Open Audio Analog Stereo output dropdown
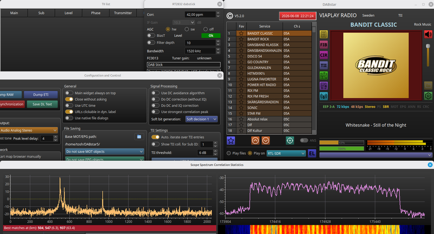Image resolution: width=434 pixels, height=234 pixels. [29, 130]
